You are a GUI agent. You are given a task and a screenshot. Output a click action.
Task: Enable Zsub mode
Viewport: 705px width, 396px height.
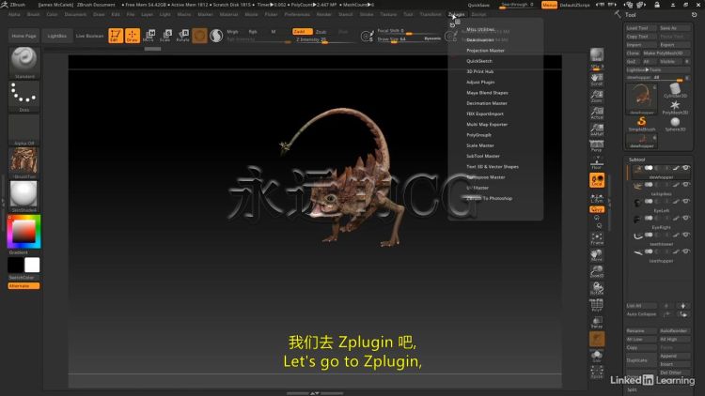click(321, 32)
